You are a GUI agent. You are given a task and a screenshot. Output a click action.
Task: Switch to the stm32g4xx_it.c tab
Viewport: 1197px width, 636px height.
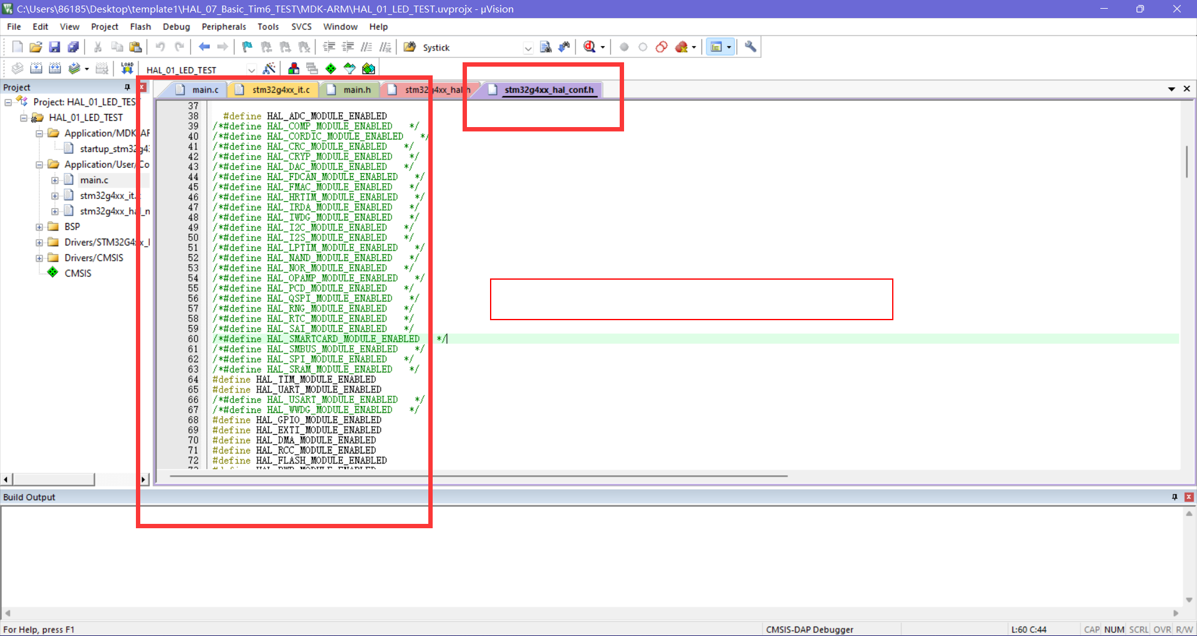click(274, 90)
